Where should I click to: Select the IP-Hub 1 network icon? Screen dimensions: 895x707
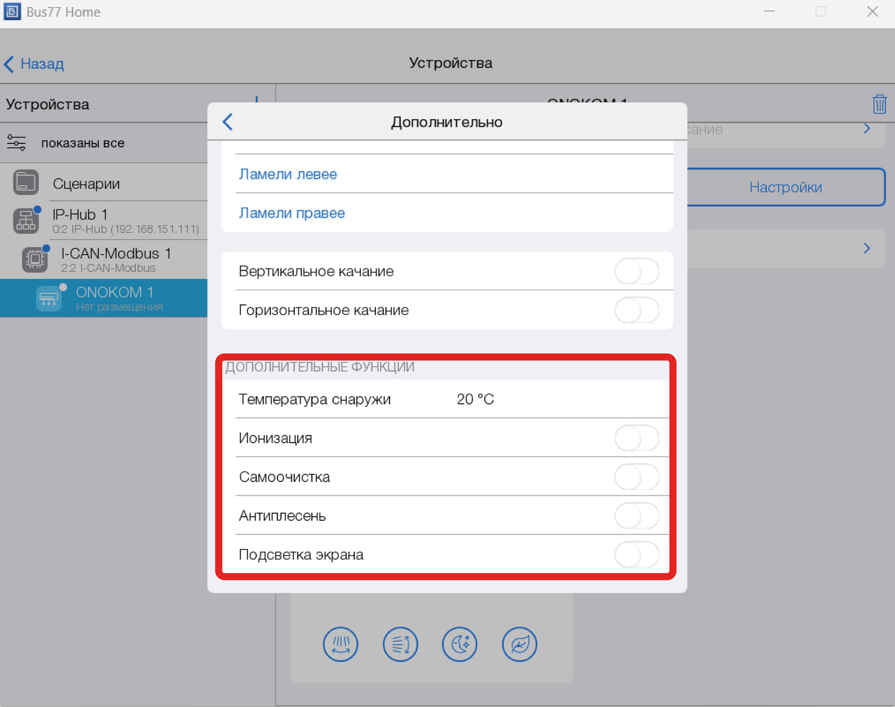click(26, 221)
